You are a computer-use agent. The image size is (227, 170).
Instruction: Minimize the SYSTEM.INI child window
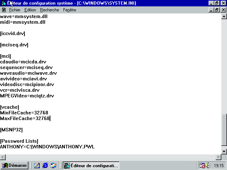tap(211, 10)
